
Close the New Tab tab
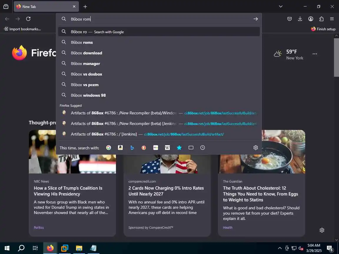[74, 6]
